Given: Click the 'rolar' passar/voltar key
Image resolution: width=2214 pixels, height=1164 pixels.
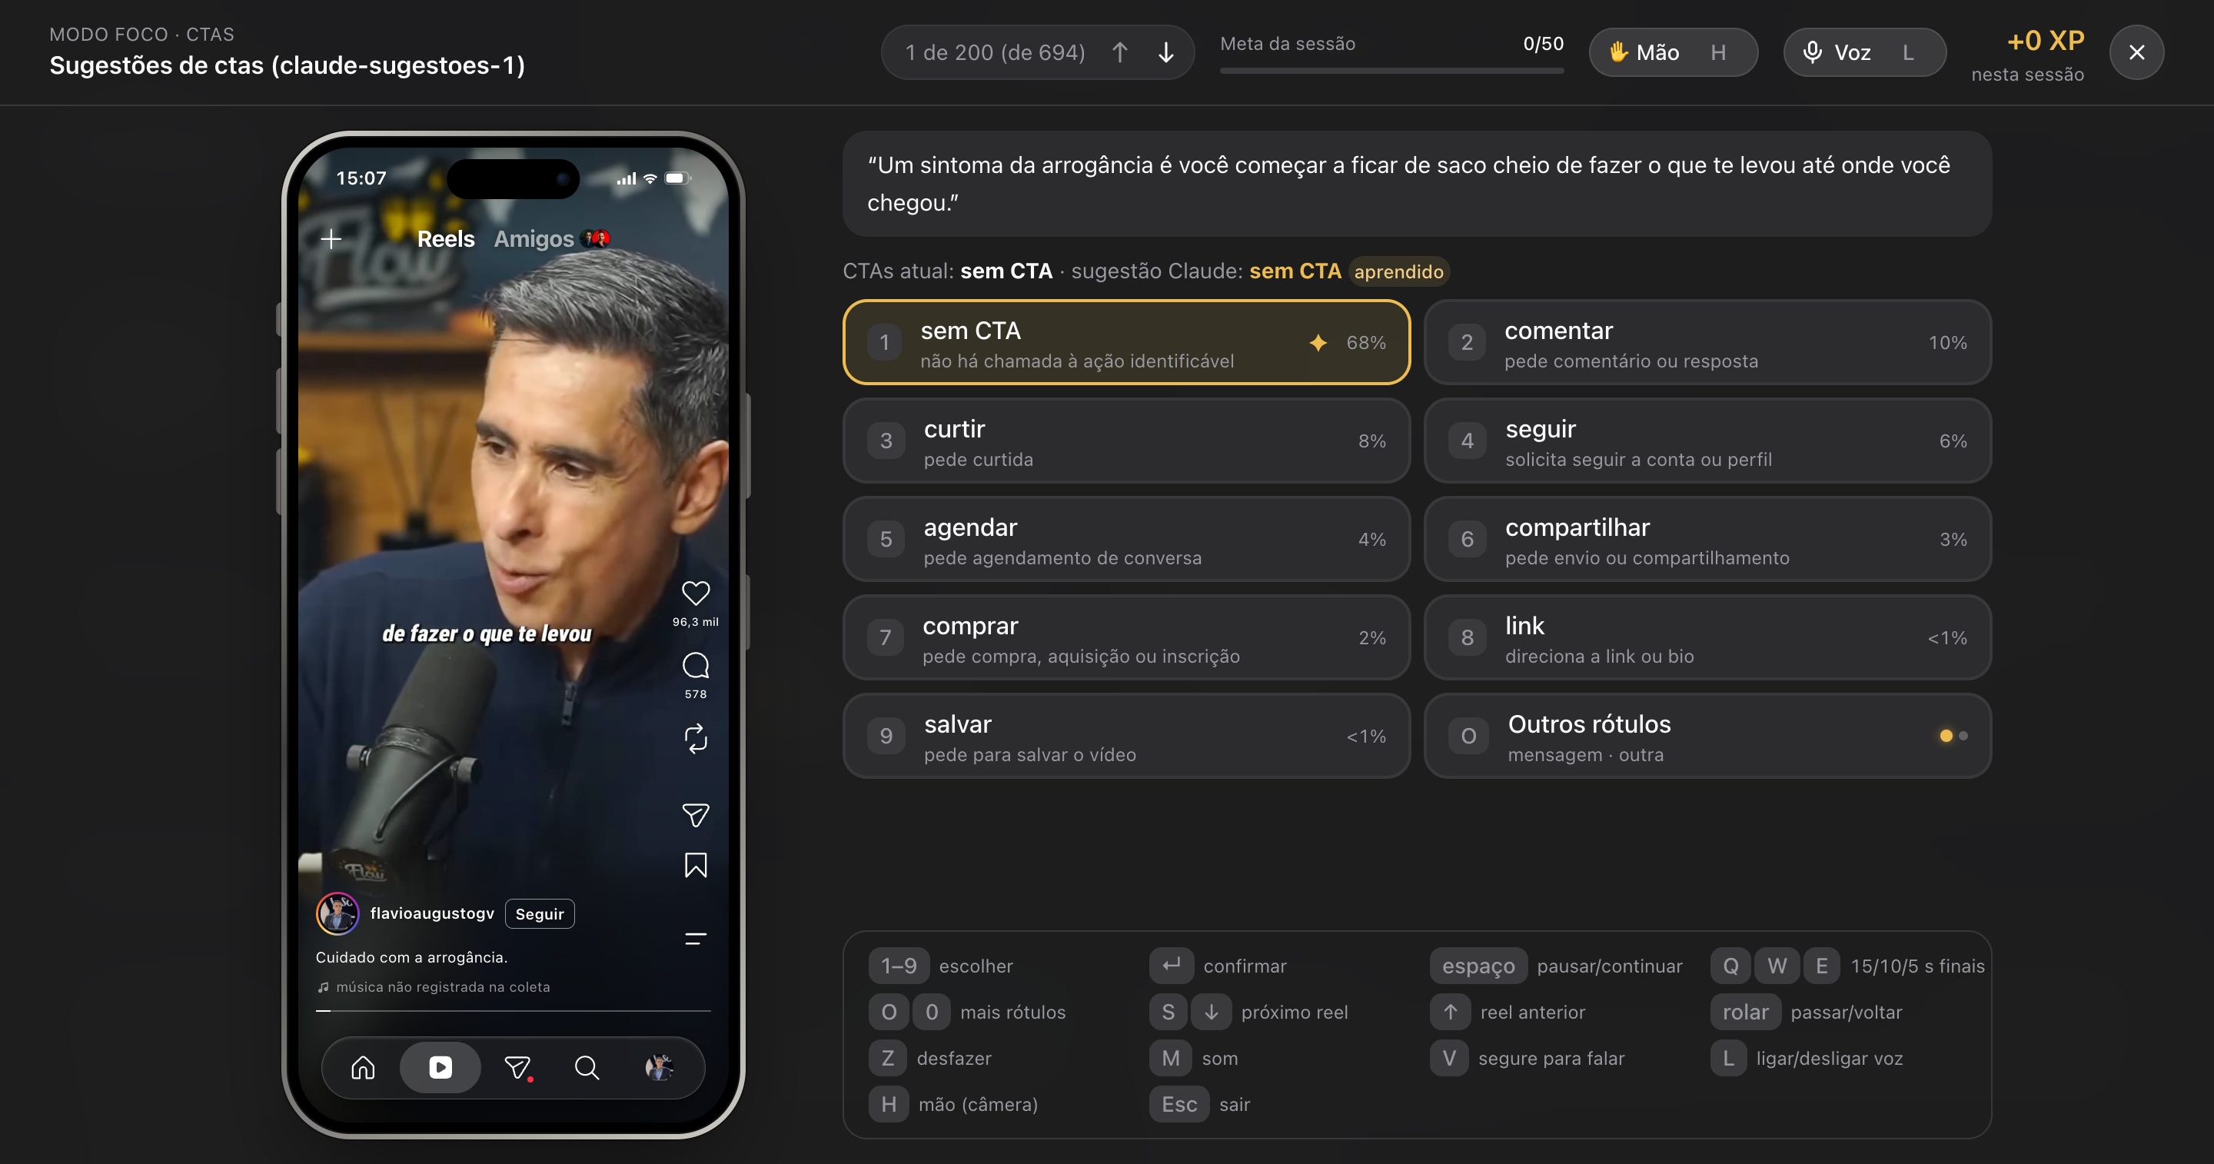Looking at the screenshot, I should point(1746,1013).
